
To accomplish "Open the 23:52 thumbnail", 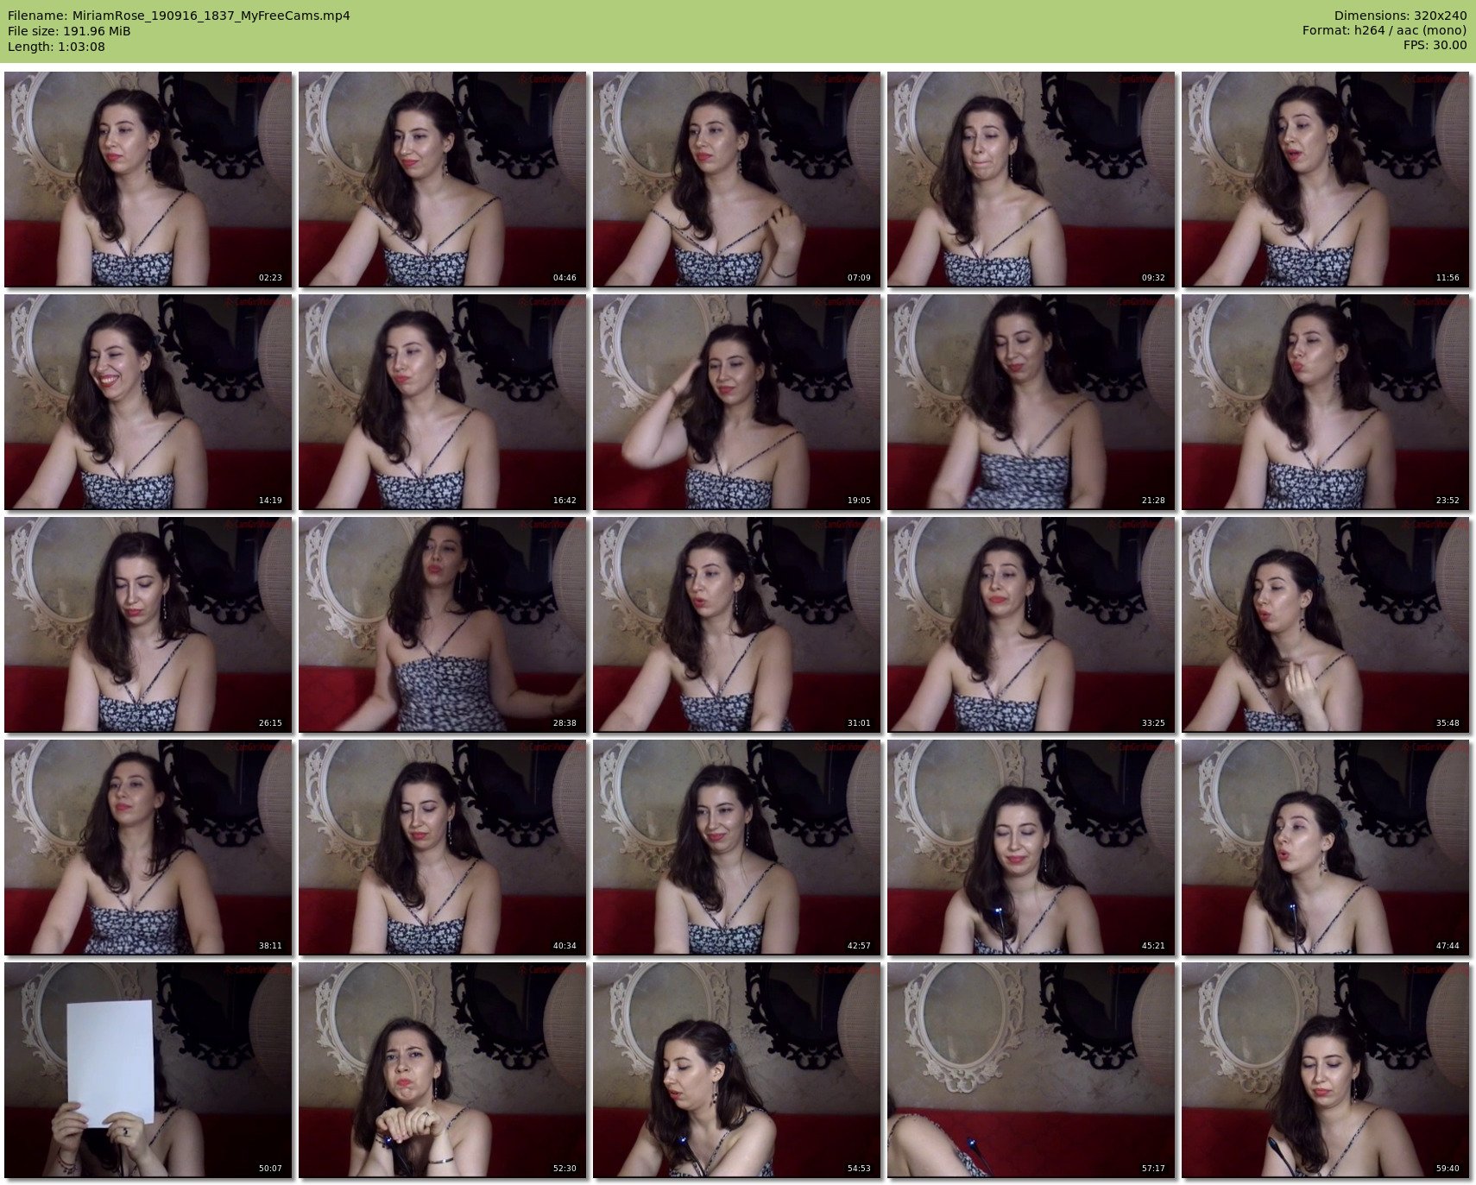I will pos(1326,401).
